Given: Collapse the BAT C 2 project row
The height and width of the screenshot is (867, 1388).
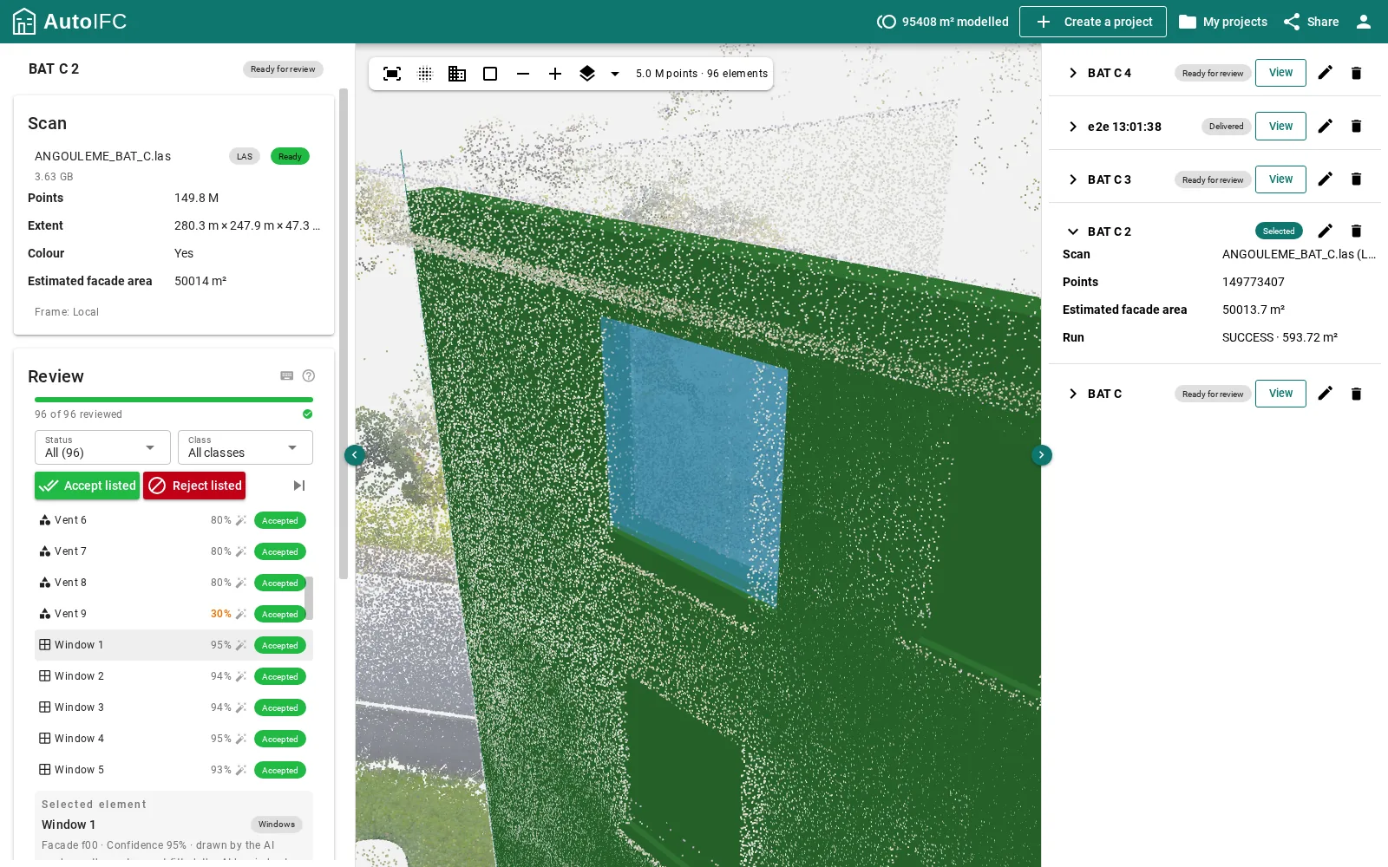Looking at the screenshot, I should (x=1073, y=231).
